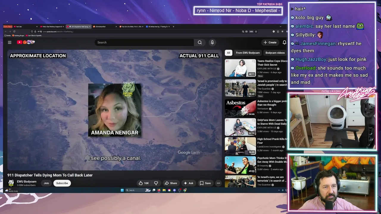The width and height of the screenshot is (381, 214).
Task: Save the video to a playlist
Action: 205,183
